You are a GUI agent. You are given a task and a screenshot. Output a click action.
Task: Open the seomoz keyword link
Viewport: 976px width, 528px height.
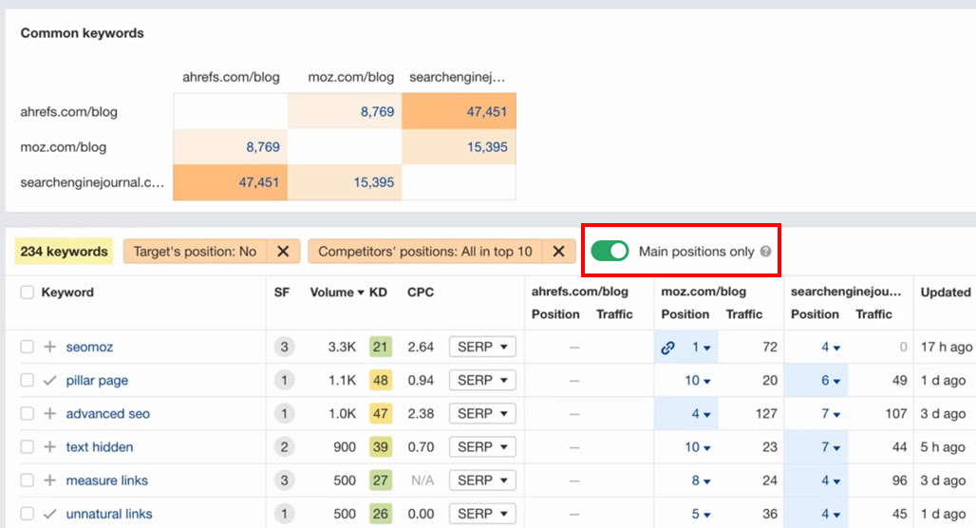click(x=89, y=347)
